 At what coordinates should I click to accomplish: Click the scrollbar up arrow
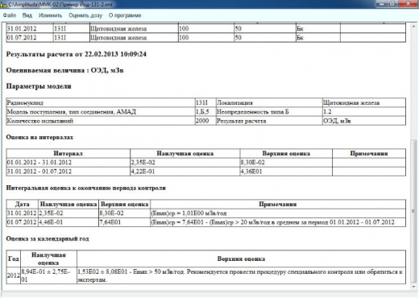click(x=413, y=26)
